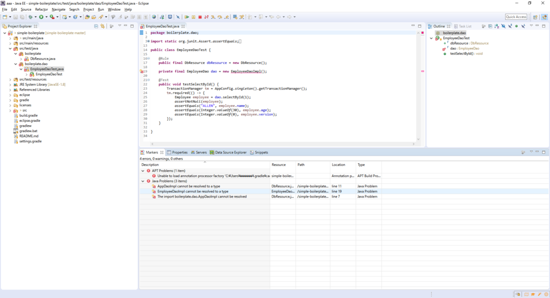Toggle Skip All Breakpoints in the toolbar

[x=178, y=17]
